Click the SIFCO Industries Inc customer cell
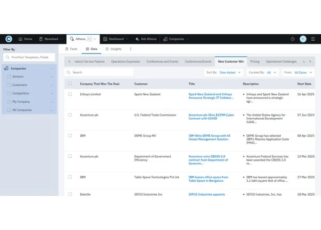 pos(148,194)
